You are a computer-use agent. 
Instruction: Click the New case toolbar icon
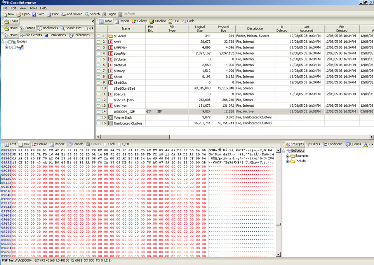5,14
